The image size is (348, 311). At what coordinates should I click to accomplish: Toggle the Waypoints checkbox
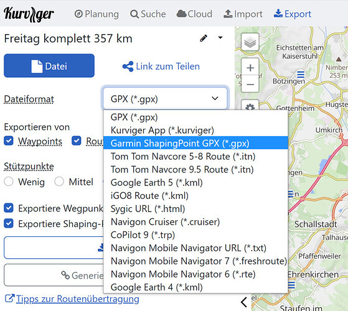point(9,141)
